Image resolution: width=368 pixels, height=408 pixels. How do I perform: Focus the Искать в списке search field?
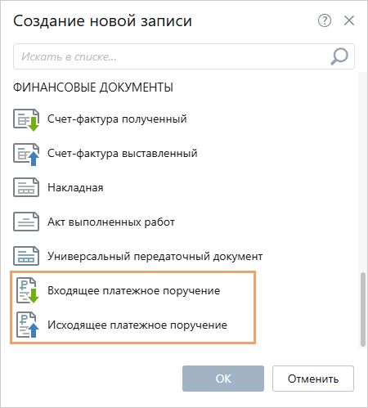point(184,56)
